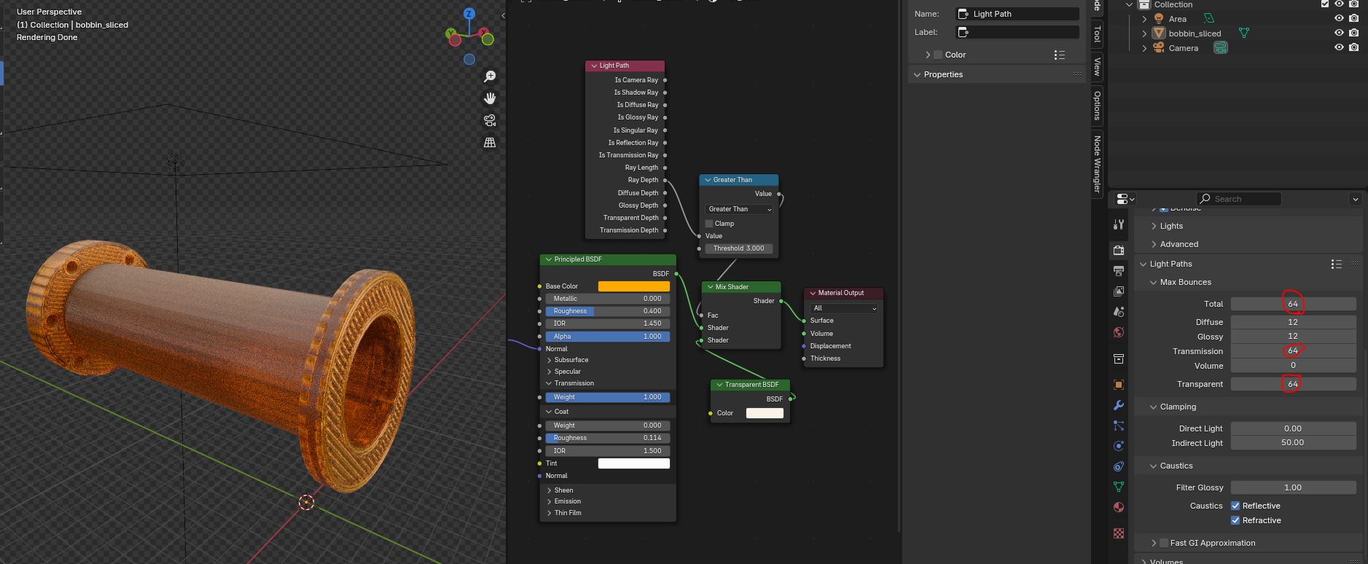Image resolution: width=1368 pixels, height=564 pixels.
Task: Collapse the Light Paths panel
Action: click(x=1143, y=264)
